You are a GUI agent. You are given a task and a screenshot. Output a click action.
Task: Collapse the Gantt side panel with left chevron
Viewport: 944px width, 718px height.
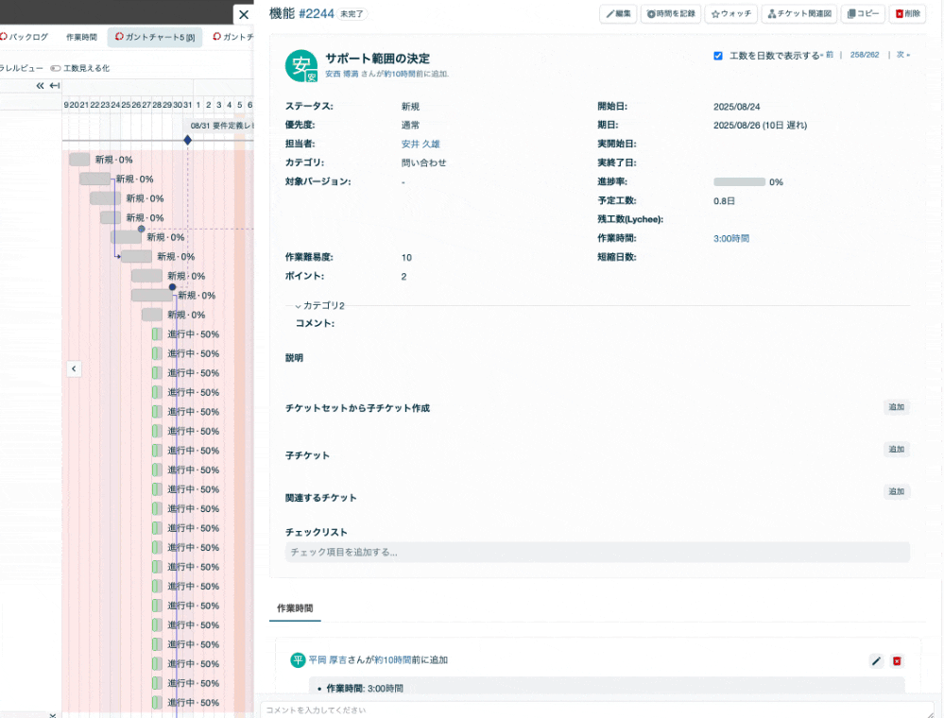(x=74, y=369)
